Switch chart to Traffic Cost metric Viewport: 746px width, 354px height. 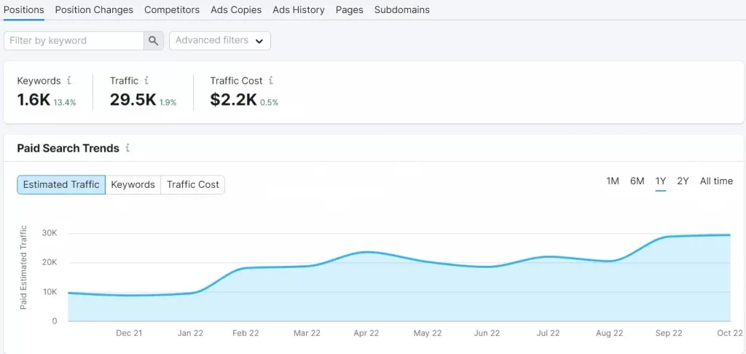coord(192,184)
